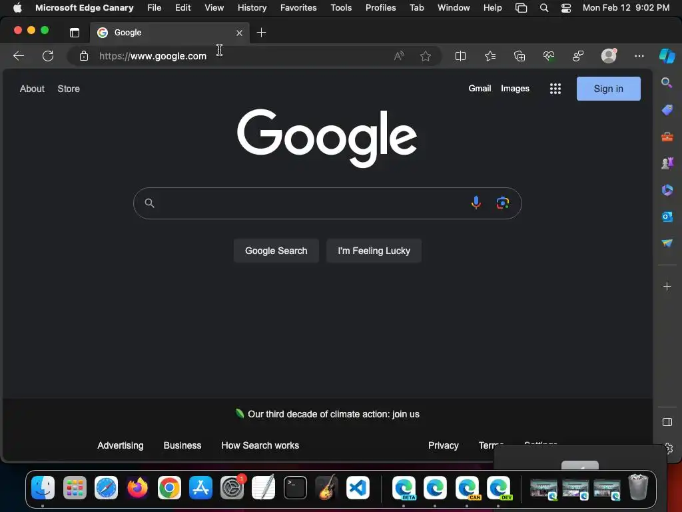682x512 pixels.
Task: Launch Copilot from the sidebar top
Action: [667, 56]
